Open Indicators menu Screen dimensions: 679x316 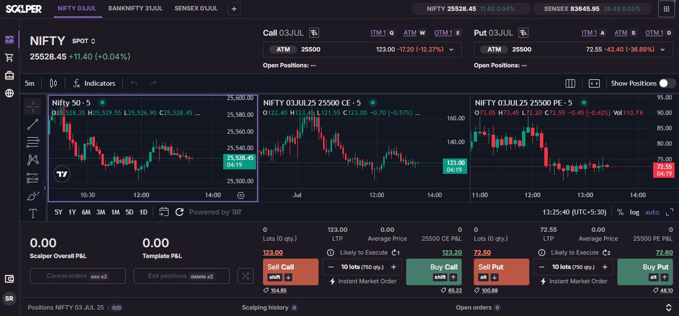[94, 83]
